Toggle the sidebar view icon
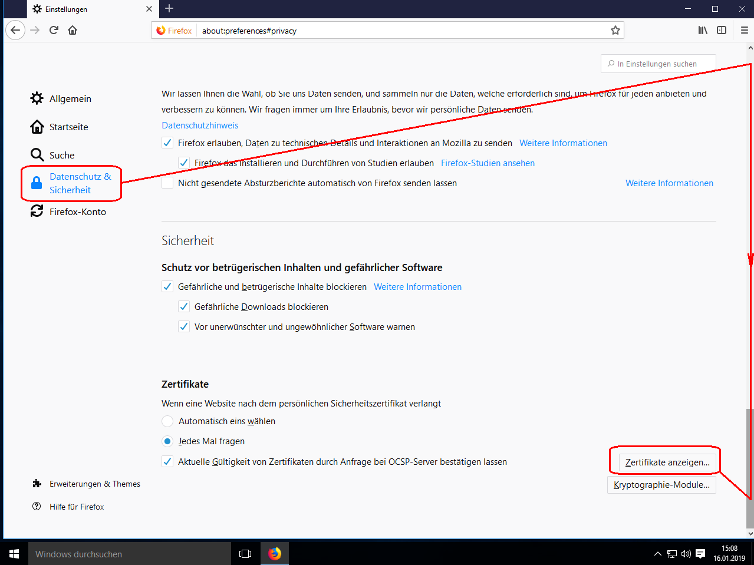This screenshot has width=754, height=565. (x=722, y=30)
